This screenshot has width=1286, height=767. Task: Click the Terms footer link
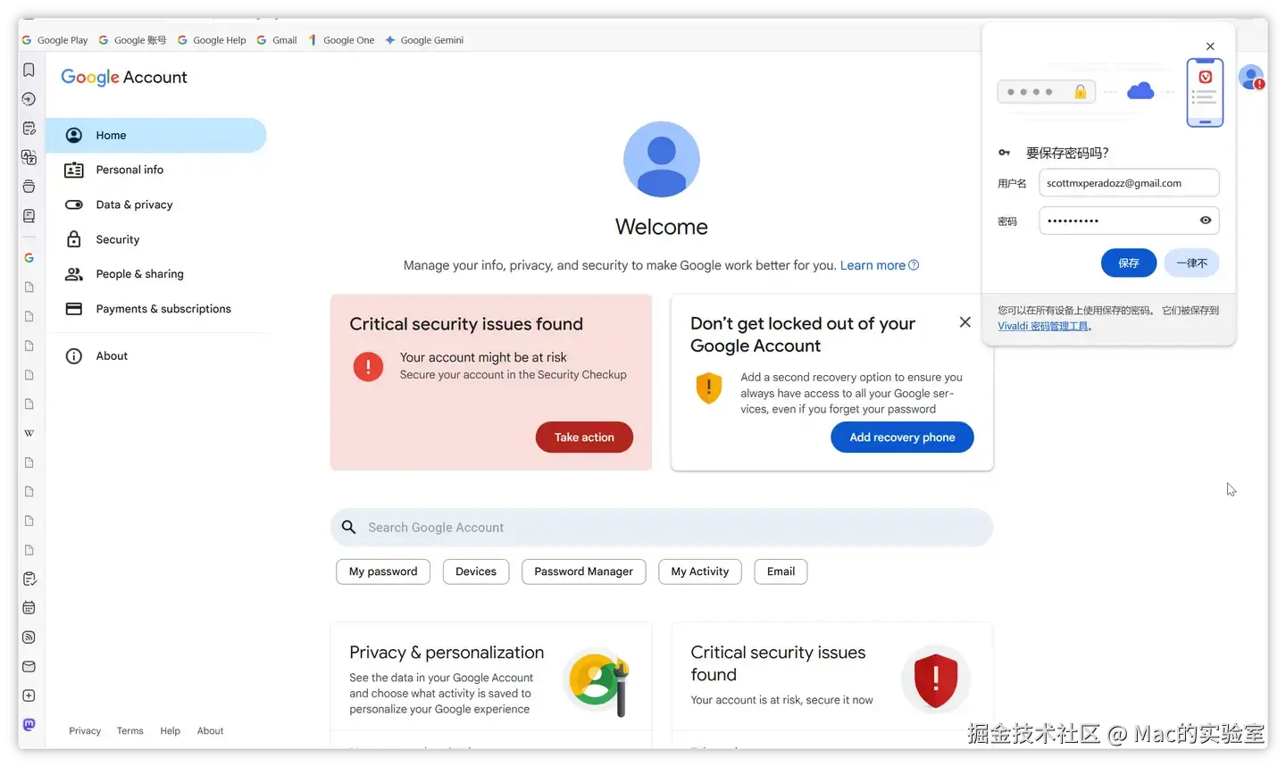coord(129,731)
